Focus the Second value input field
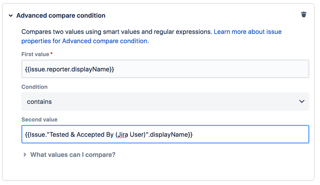This screenshot has height=185, width=320. (x=165, y=134)
